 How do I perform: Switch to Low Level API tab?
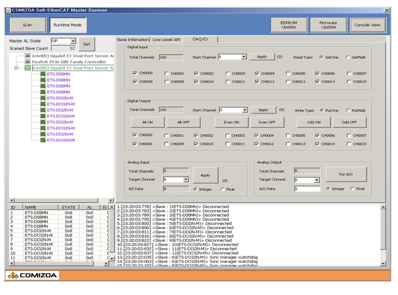coord(166,40)
